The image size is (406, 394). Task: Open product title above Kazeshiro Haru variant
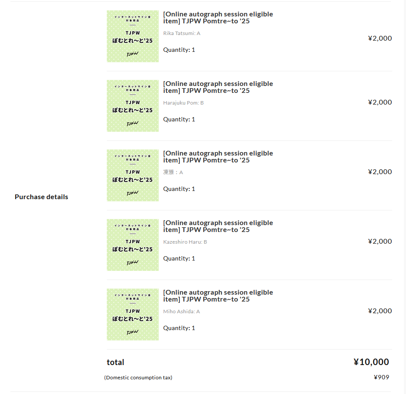click(x=218, y=226)
